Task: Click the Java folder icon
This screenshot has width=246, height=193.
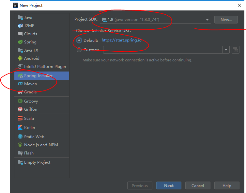Action: [20, 17]
